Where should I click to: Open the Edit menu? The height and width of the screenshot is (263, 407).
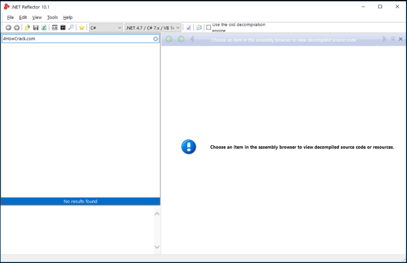(23, 17)
